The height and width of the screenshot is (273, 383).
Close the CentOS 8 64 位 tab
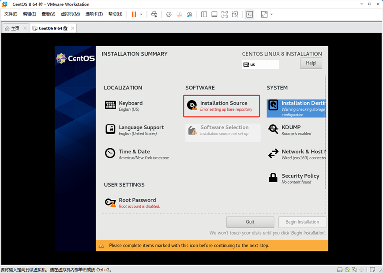pos(72,28)
